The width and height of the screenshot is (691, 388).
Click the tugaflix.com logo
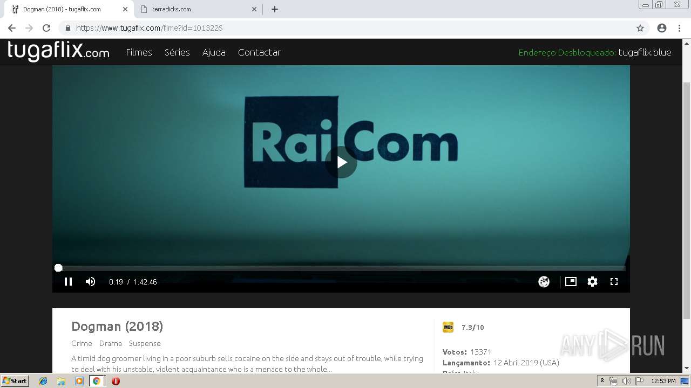(x=58, y=52)
